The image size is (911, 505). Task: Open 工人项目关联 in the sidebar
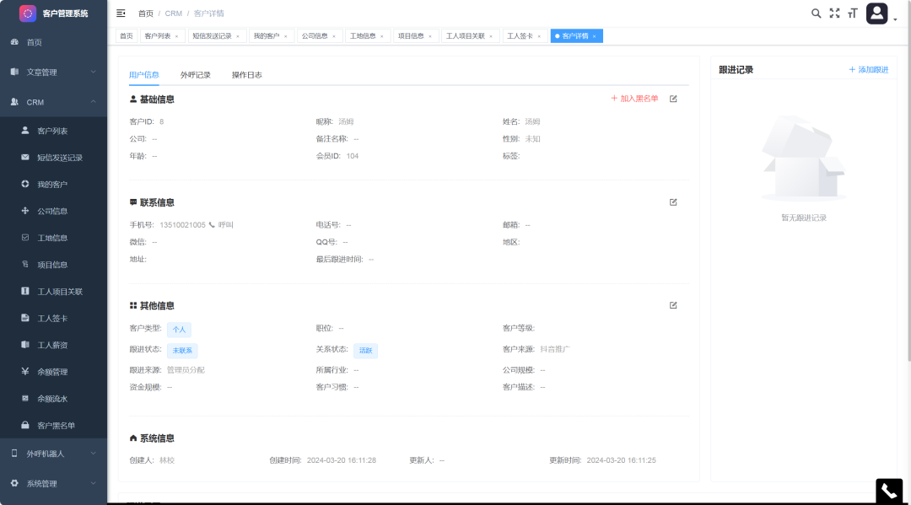pos(53,292)
